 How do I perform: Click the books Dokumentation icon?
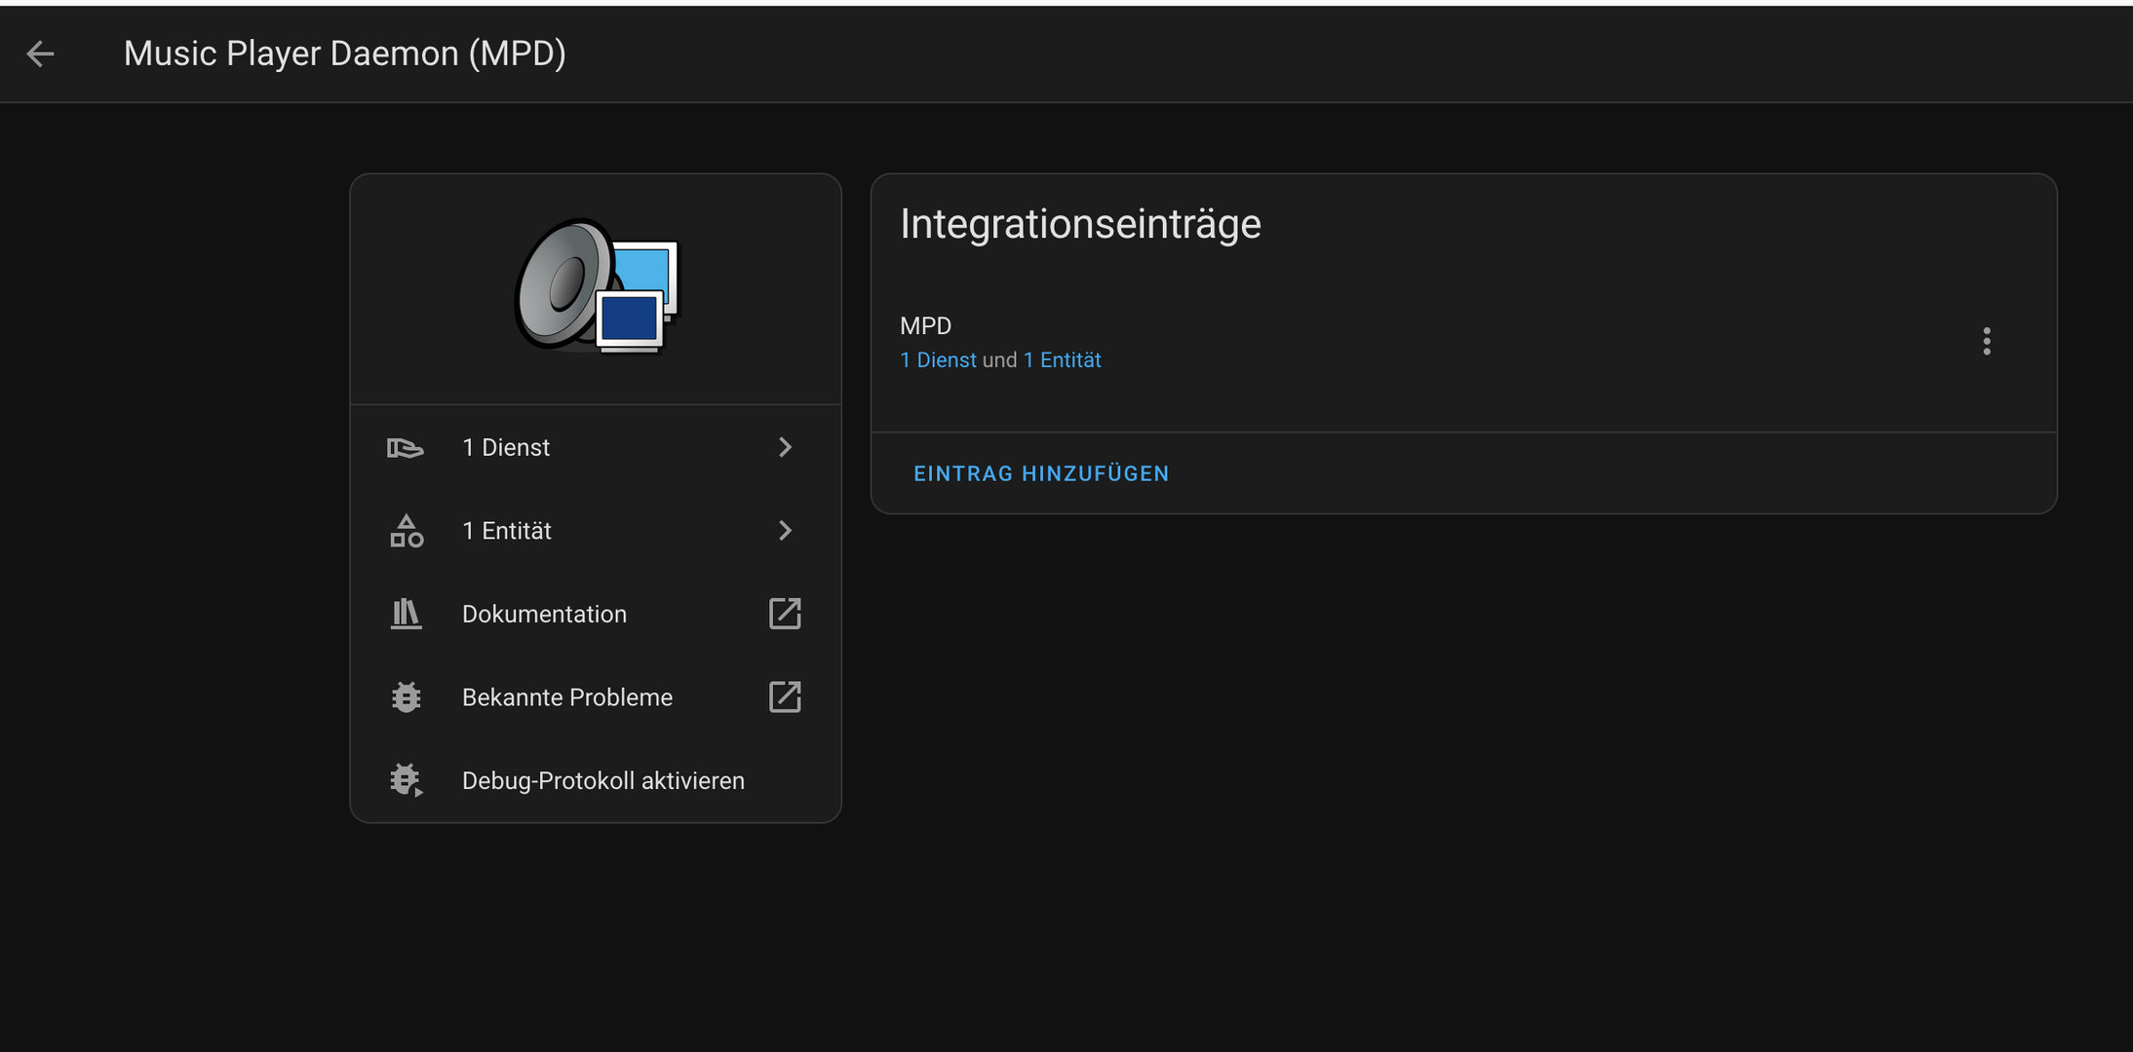coord(406,614)
